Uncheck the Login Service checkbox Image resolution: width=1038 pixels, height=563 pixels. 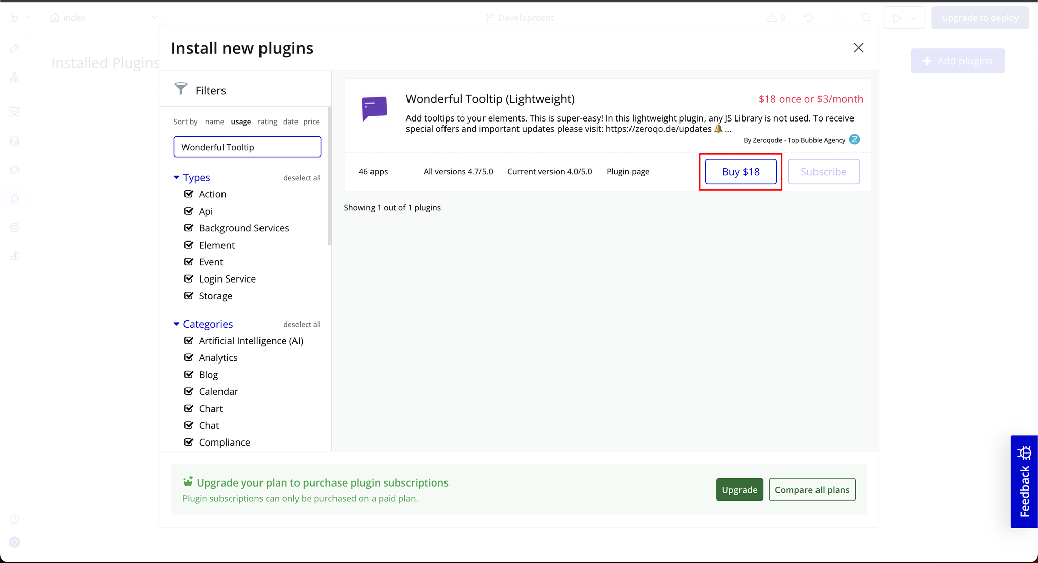(x=189, y=278)
